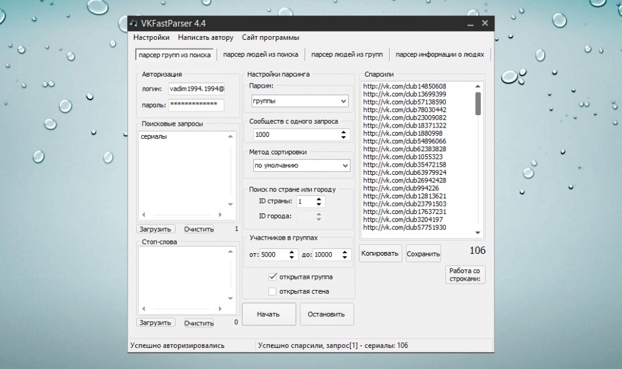
Task: Decrease Сообществ с одного запроса value
Action: (x=344, y=138)
